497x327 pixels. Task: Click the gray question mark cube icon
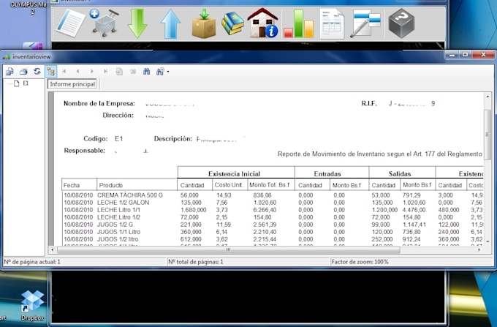point(401,23)
